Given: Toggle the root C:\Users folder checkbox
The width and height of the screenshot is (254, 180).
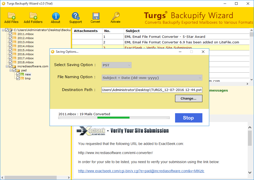Looking at the screenshot, I should pyautogui.click(x=7, y=30).
